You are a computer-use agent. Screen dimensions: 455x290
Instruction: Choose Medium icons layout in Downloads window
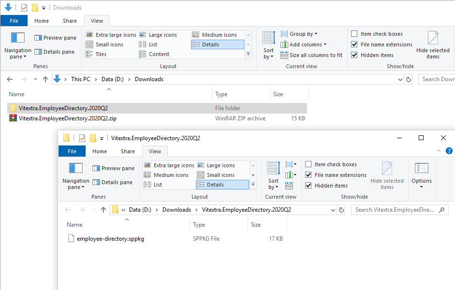pos(215,35)
